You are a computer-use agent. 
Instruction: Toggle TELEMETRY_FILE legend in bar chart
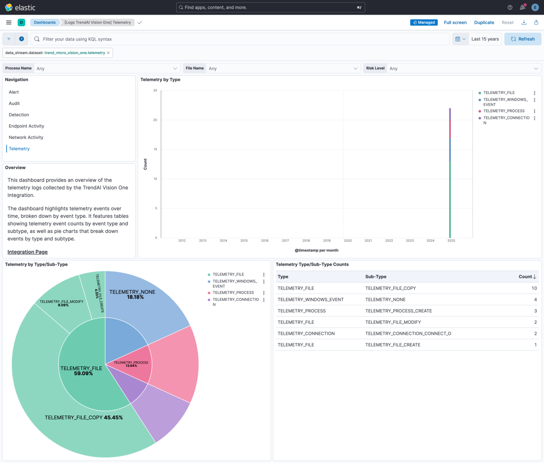point(499,93)
